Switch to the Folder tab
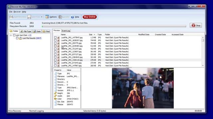Screen dimensions: 213x119 point(14,31)
